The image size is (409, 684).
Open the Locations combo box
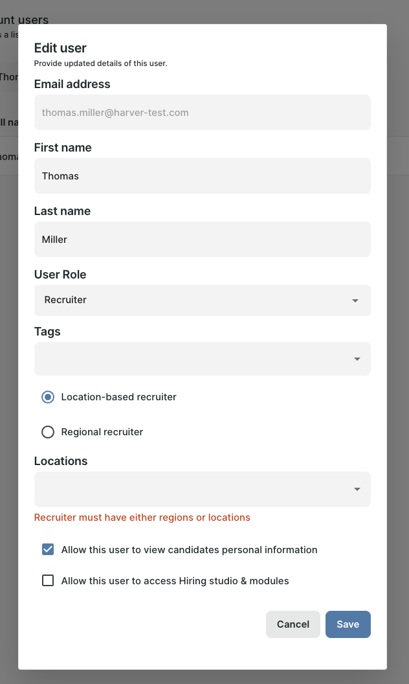(194, 489)
